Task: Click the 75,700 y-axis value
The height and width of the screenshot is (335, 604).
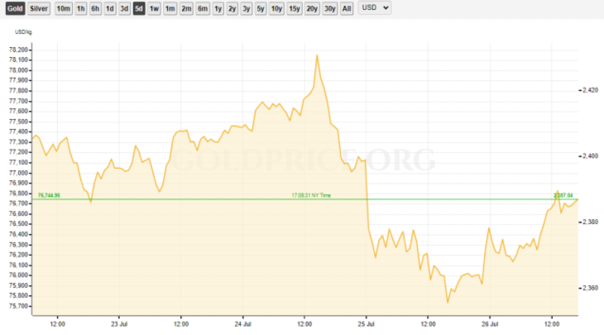Action: coord(18,306)
